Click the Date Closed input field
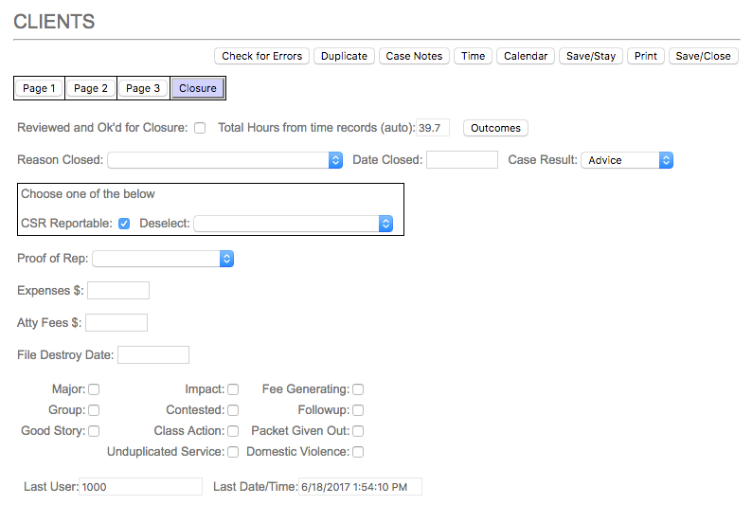This screenshot has height=505, width=752. click(x=461, y=160)
